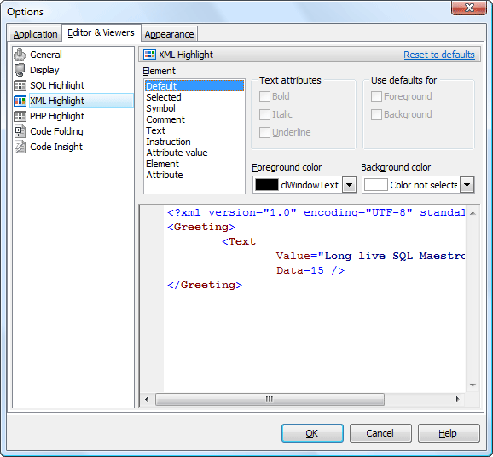This screenshot has height=457, width=493.
Task: Click the XML Highlight colored icon in sidebar
Action: pyautogui.click(x=20, y=101)
